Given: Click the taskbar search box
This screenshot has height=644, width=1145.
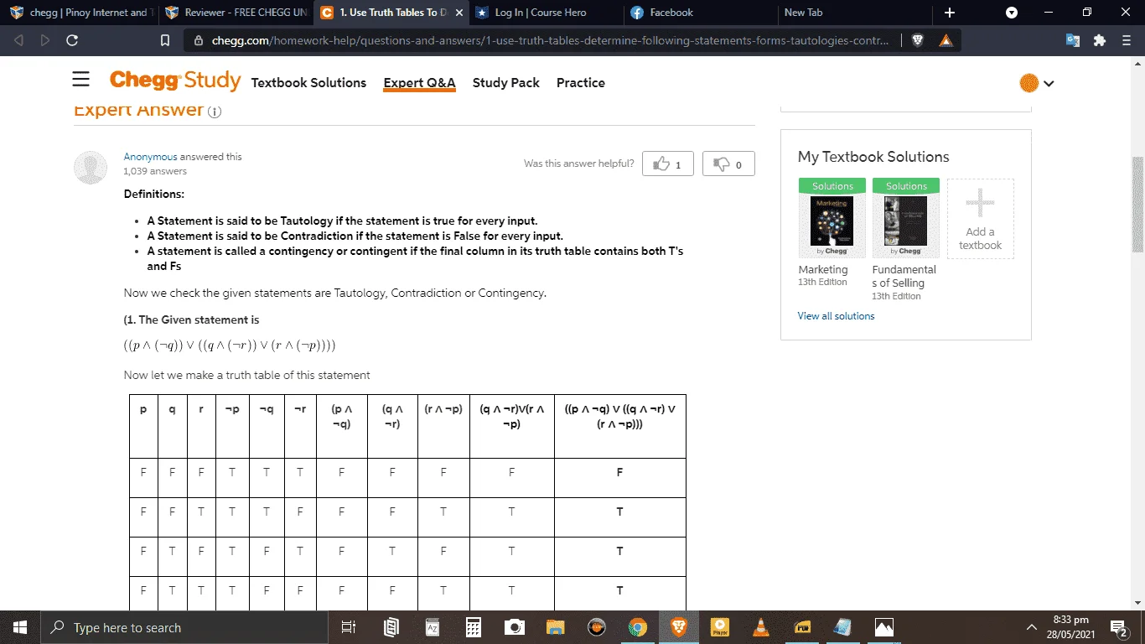Looking at the screenshot, I should coord(184,627).
